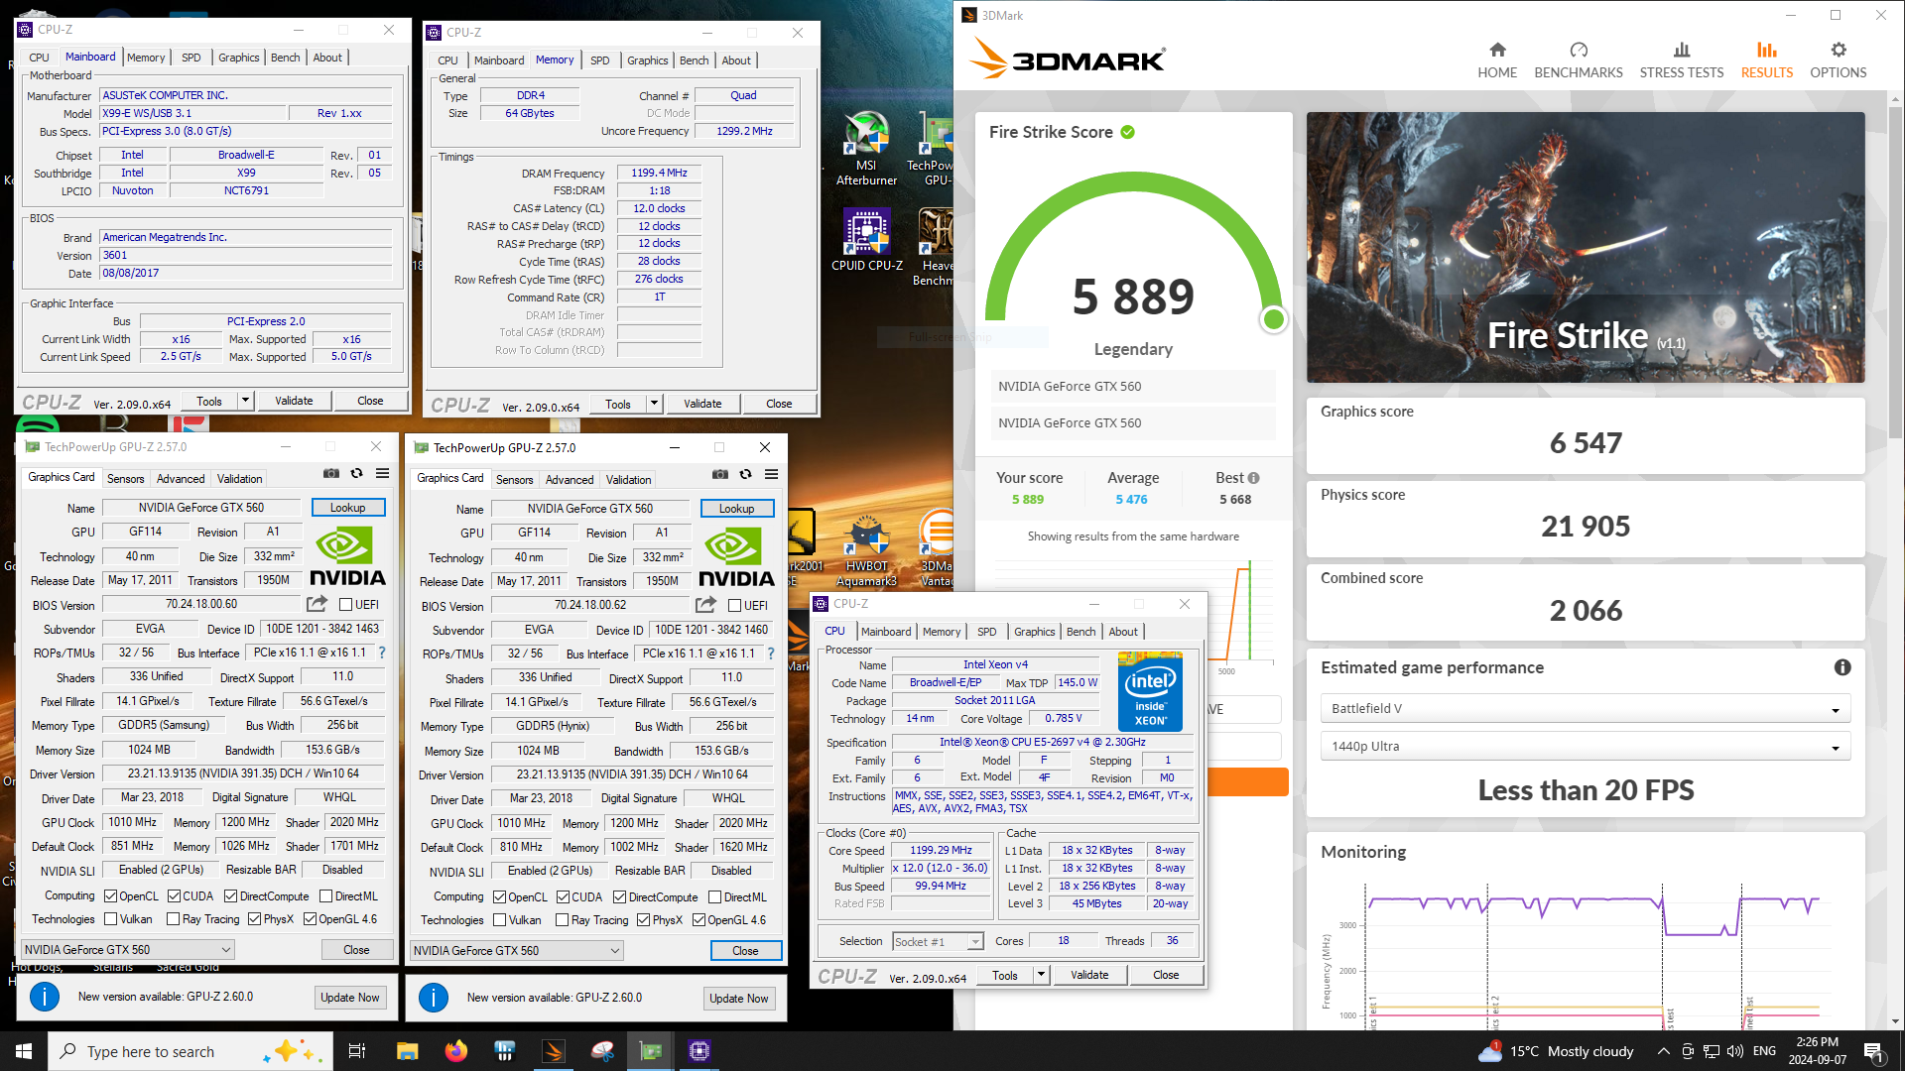Click Bus Interface help in right GPU-Z
1905x1071 pixels.
[x=771, y=654]
